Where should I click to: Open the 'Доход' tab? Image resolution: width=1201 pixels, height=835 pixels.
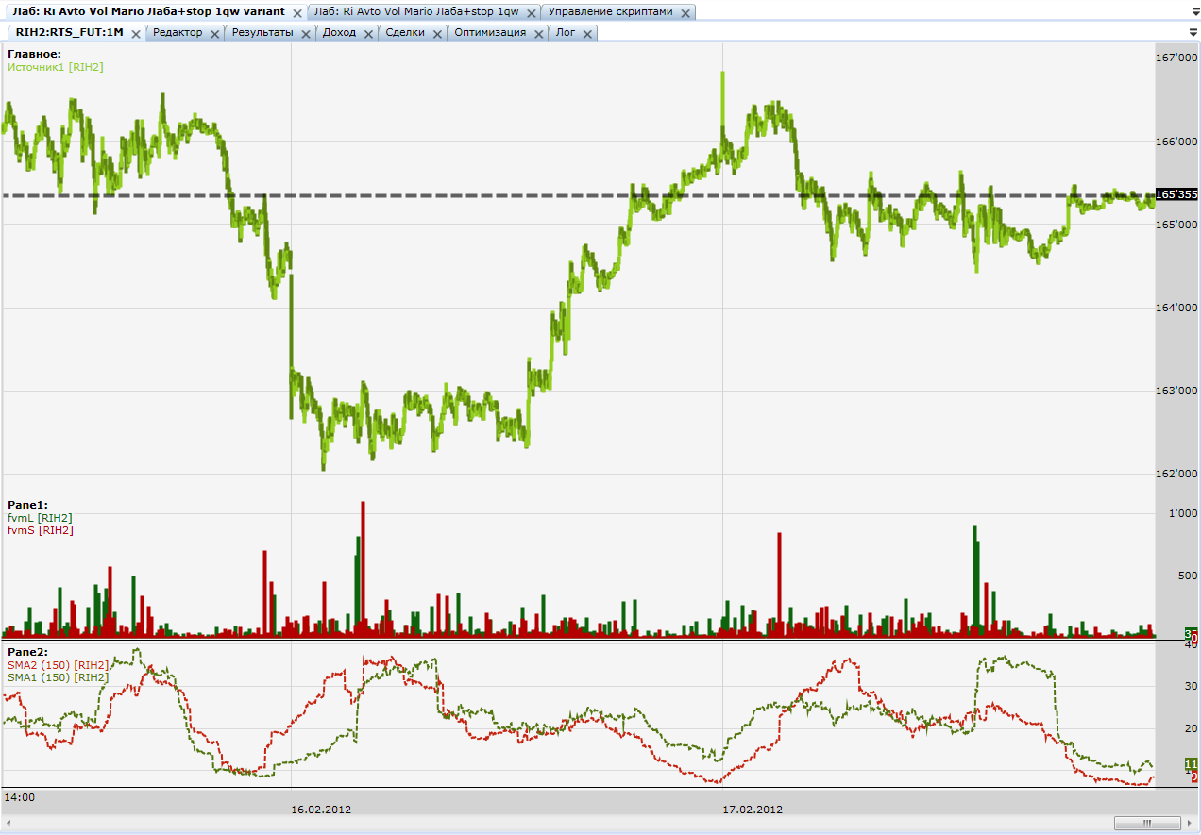339,33
